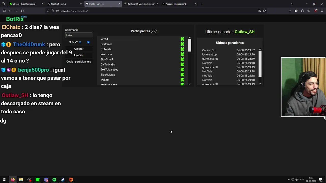Select the luckselatrop winner row
The width and height of the screenshot is (326, 183).
coord(228,54)
